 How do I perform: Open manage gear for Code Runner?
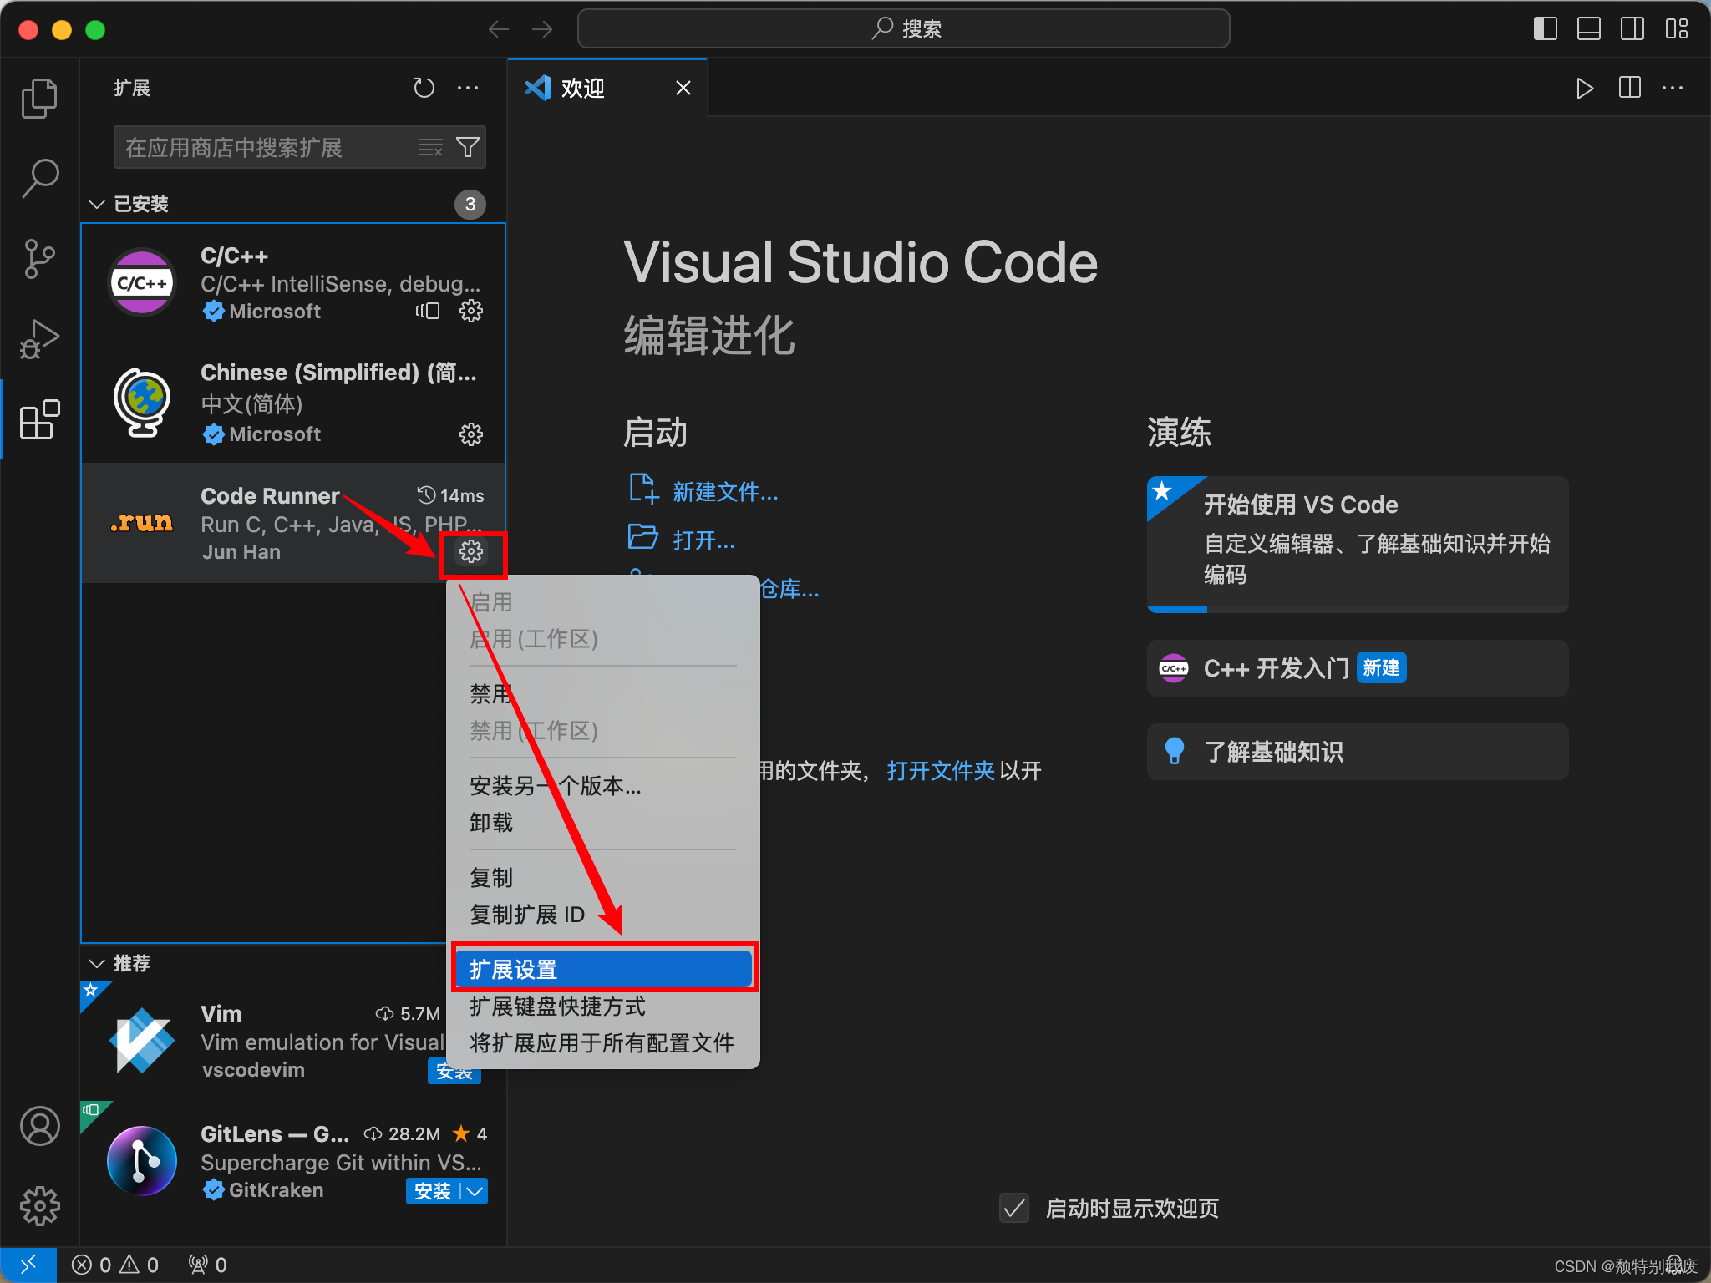tap(471, 551)
